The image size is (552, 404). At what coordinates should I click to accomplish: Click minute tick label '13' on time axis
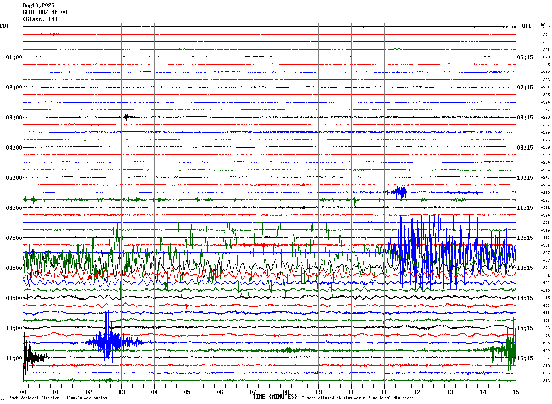(x=450, y=392)
